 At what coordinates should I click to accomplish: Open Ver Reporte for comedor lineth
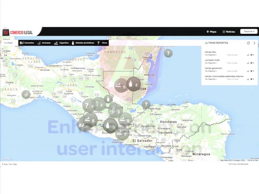[211, 63]
